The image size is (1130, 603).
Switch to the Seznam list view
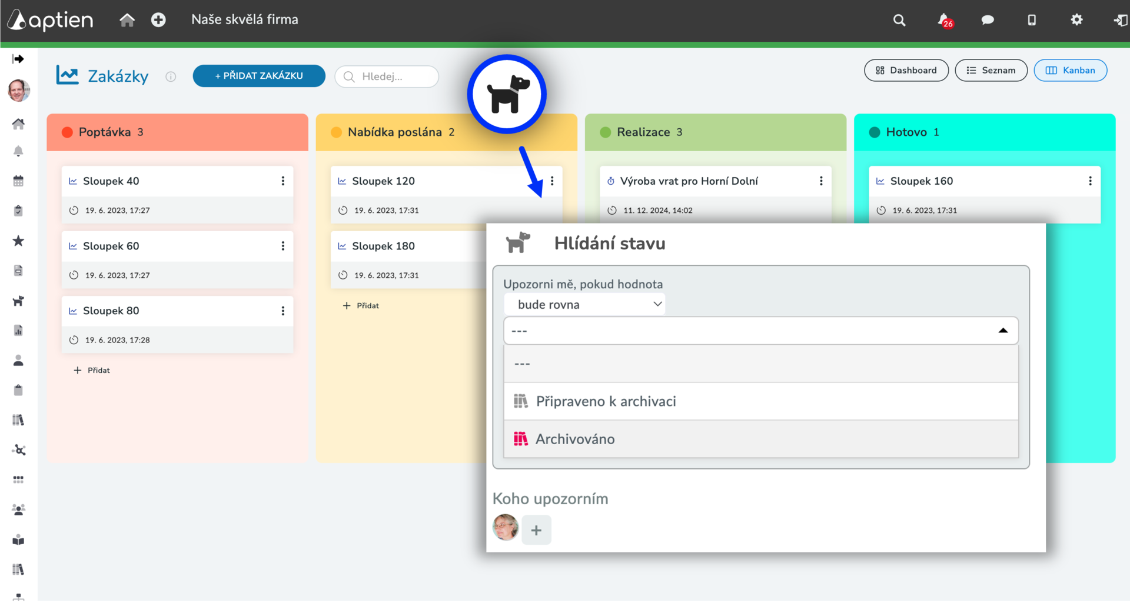tap(991, 71)
